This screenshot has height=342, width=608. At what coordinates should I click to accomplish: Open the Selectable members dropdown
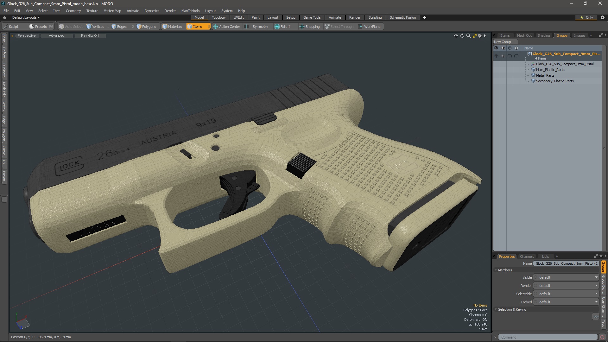pos(566,294)
